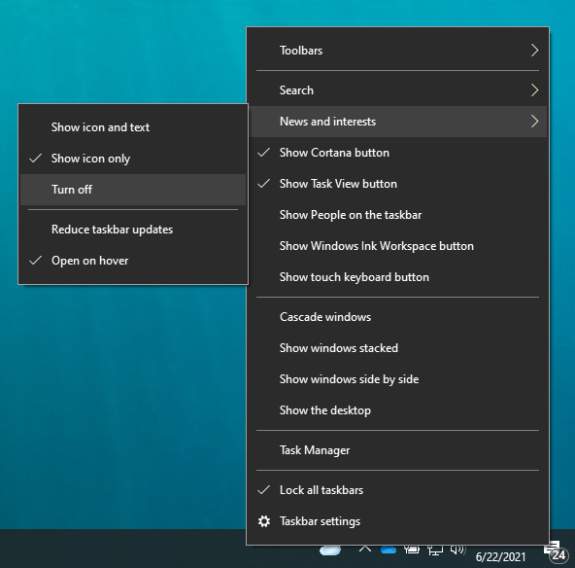Enable Show Windows Ink Workspace button
The height and width of the screenshot is (568, 575).
[398, 246]
